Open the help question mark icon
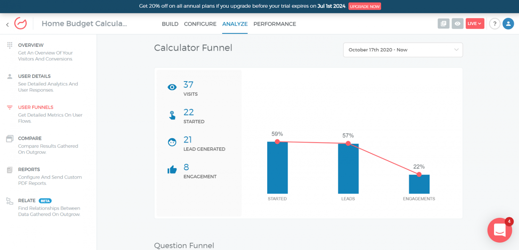Viewport: 519px width, 250px height. coord(495,24)
